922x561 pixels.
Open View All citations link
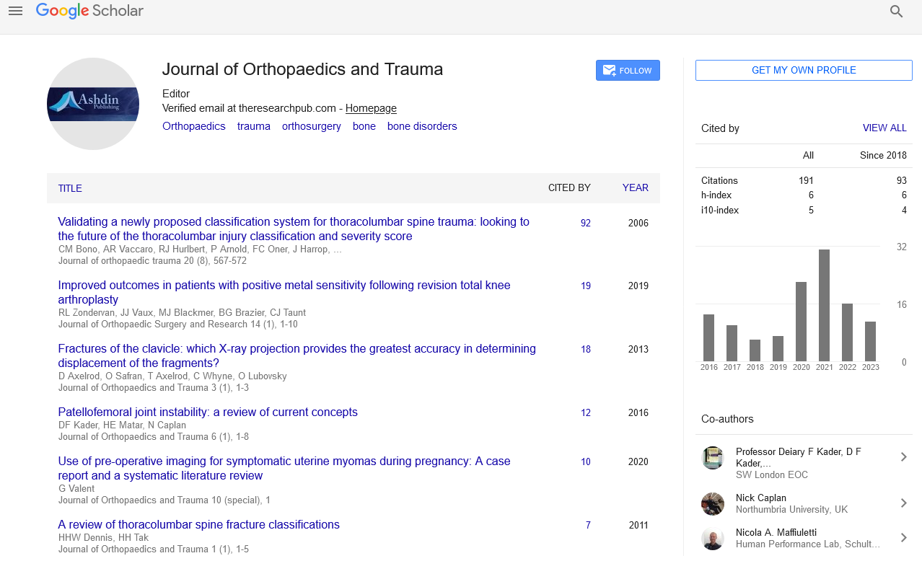click(x=884, y=128)
